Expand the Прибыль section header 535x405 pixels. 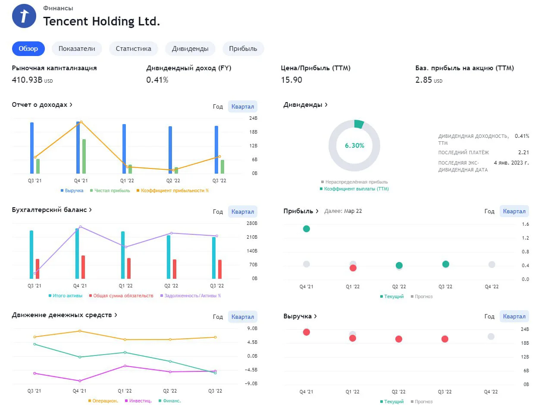tap(301, 211)
